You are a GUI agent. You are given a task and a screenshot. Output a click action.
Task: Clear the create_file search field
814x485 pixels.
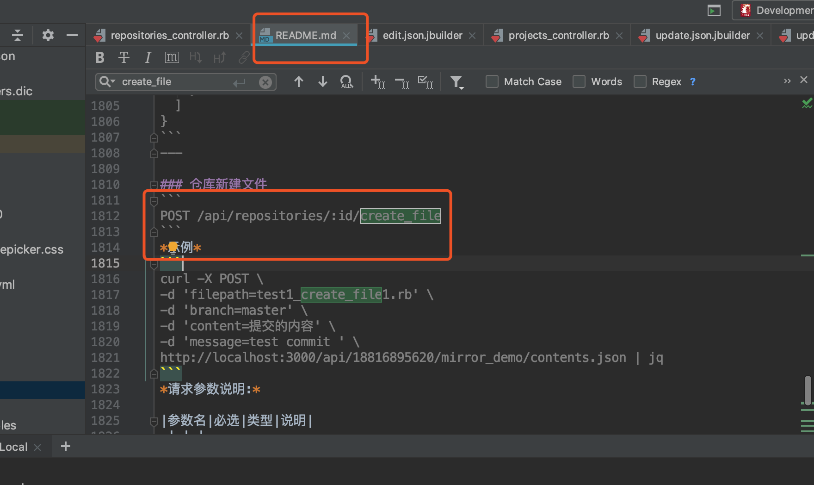click(265, 82)
